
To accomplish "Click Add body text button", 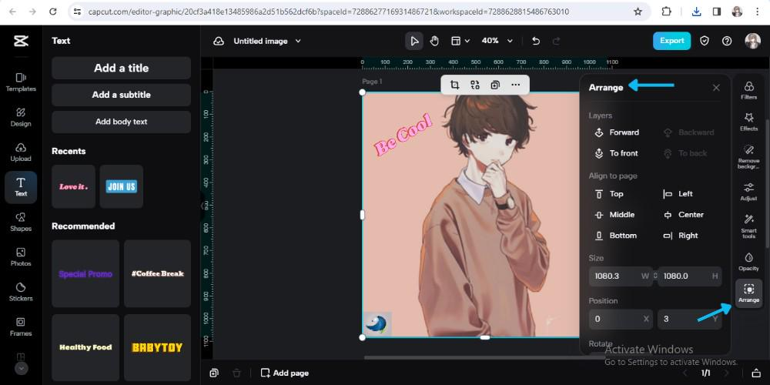I will 122,122.
